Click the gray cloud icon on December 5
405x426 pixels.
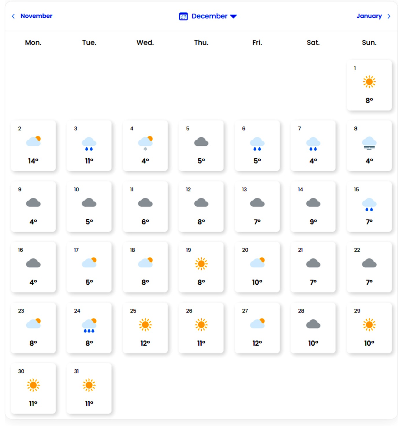click(x=201, y=142)
